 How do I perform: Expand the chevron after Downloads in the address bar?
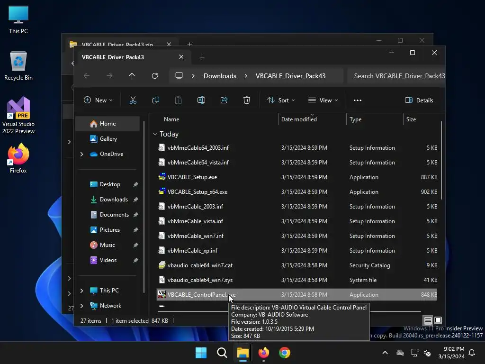(246, 76)
